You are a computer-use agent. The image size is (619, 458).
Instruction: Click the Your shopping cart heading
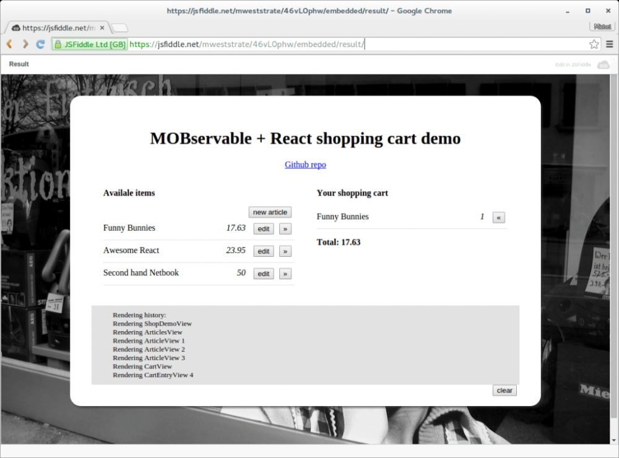click(352, 193)
